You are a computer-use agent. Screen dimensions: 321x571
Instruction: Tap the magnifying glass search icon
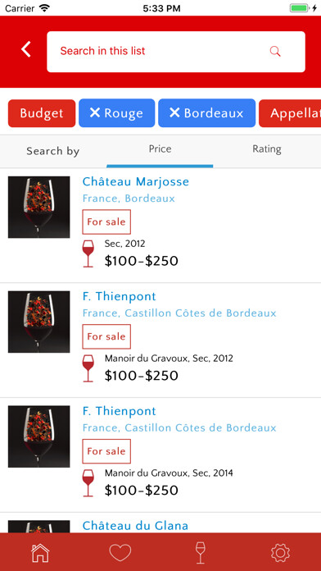pos(275,52)
